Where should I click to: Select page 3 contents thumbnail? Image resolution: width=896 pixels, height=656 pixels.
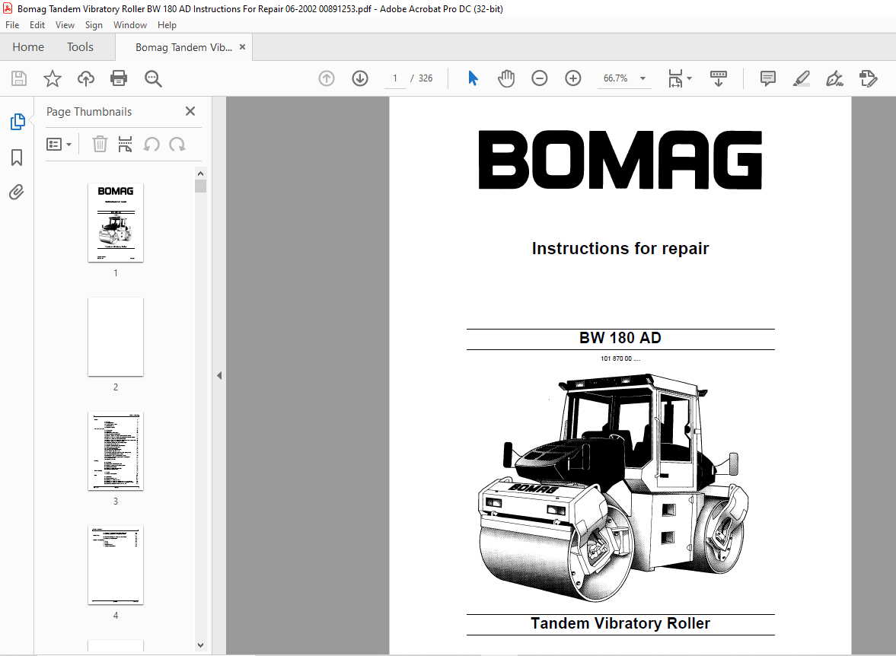[116, 451]
